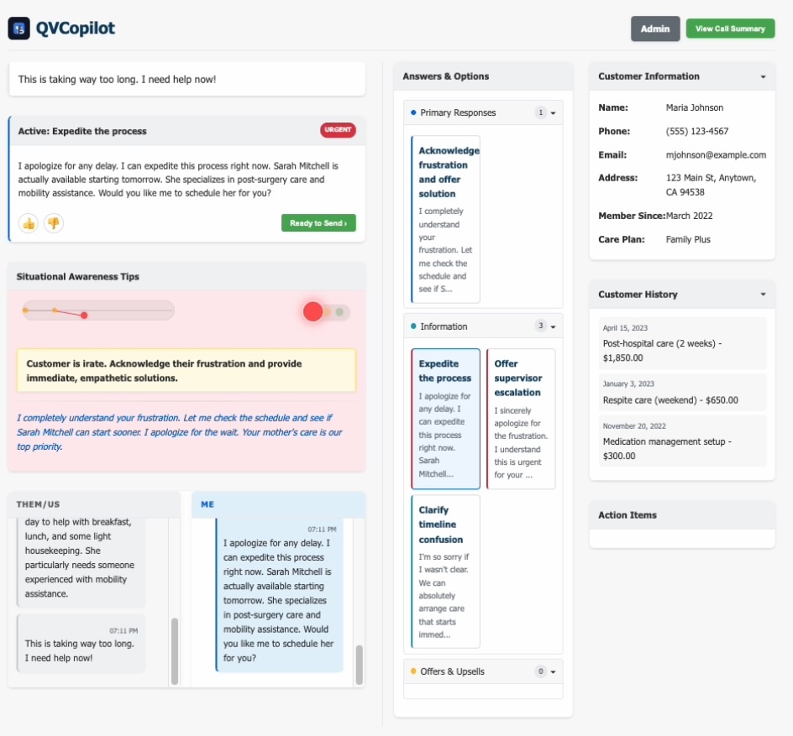
Task: Open the Admin page
Action: tap(655, 29)
